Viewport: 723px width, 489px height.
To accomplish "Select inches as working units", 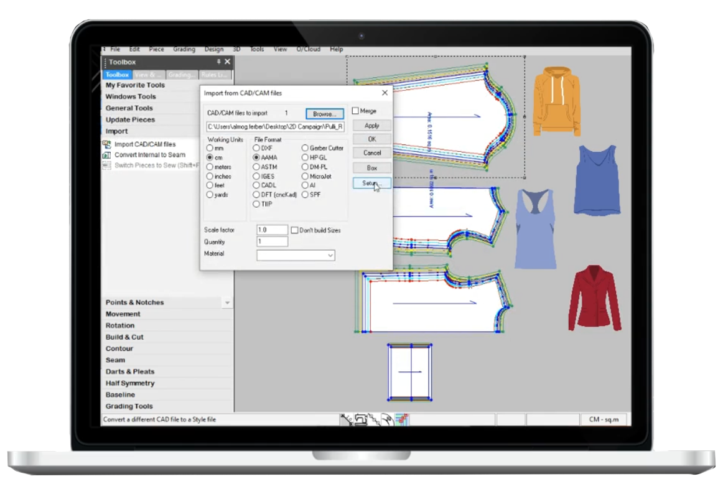I will [x=210, y=177].
